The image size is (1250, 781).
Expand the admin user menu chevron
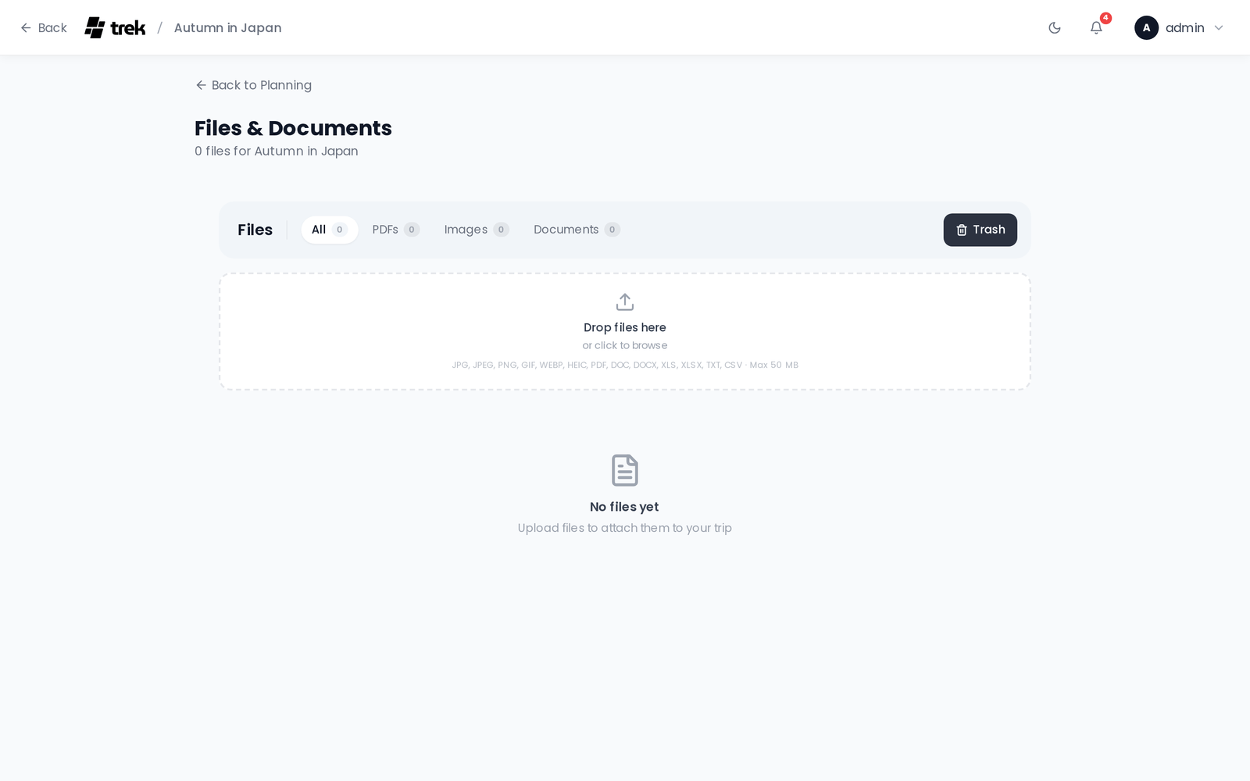pyautogui.click(x=1219, y=28)
